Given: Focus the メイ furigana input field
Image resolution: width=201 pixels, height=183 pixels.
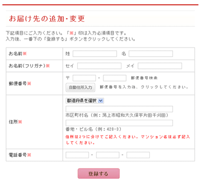Looking at the screenshot, I should point(160,66).
